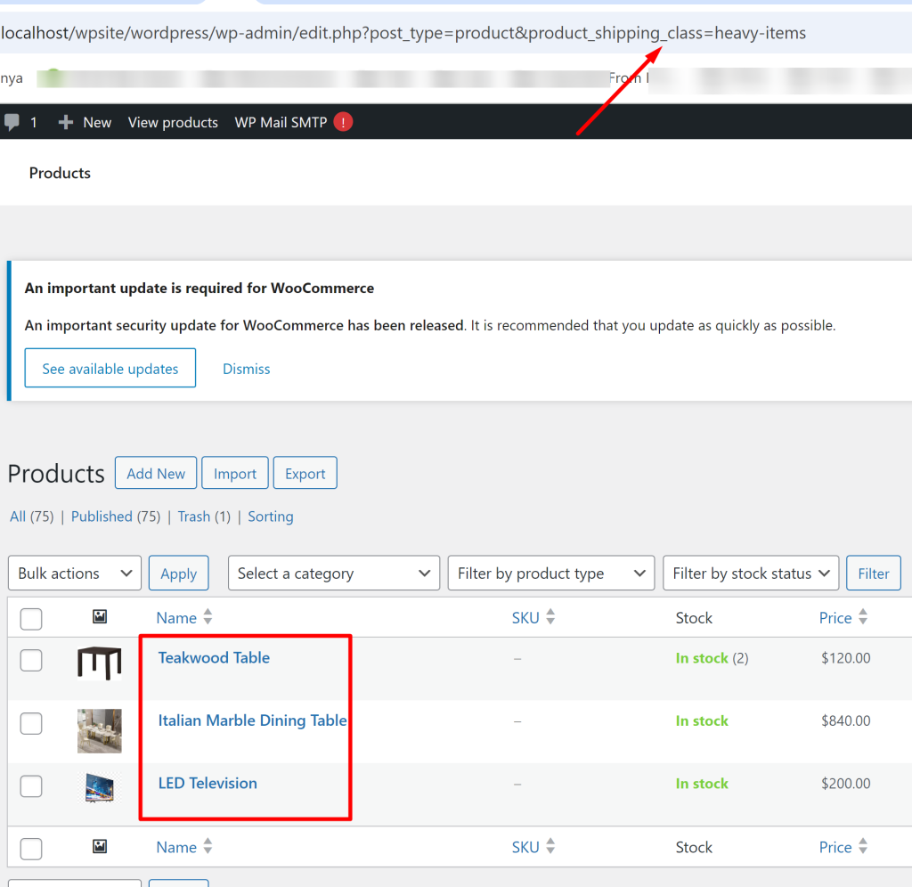Sort by Name using header sort arrows
The height and width of the screenshot is (887, 912).
208,616
